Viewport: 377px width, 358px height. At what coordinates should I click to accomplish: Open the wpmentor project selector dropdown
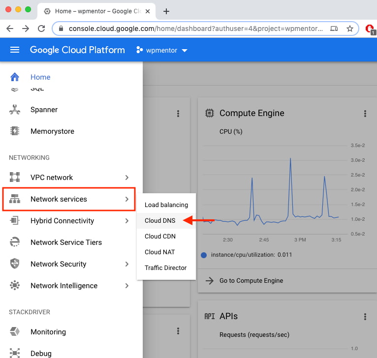point(162,50)
